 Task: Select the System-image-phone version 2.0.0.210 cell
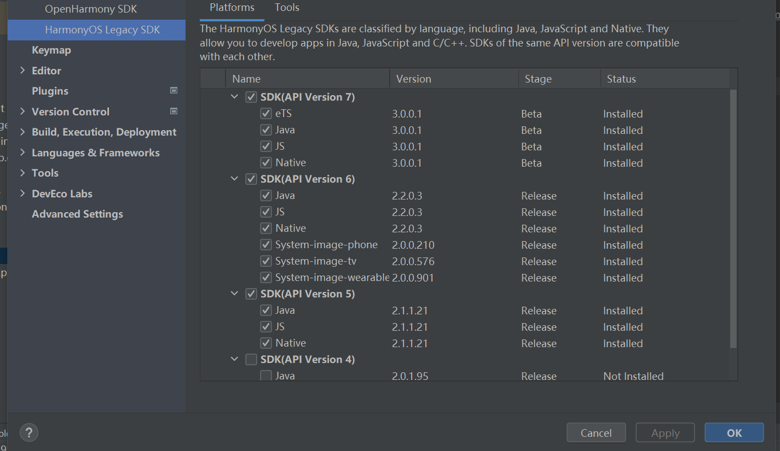coord(413,245)
